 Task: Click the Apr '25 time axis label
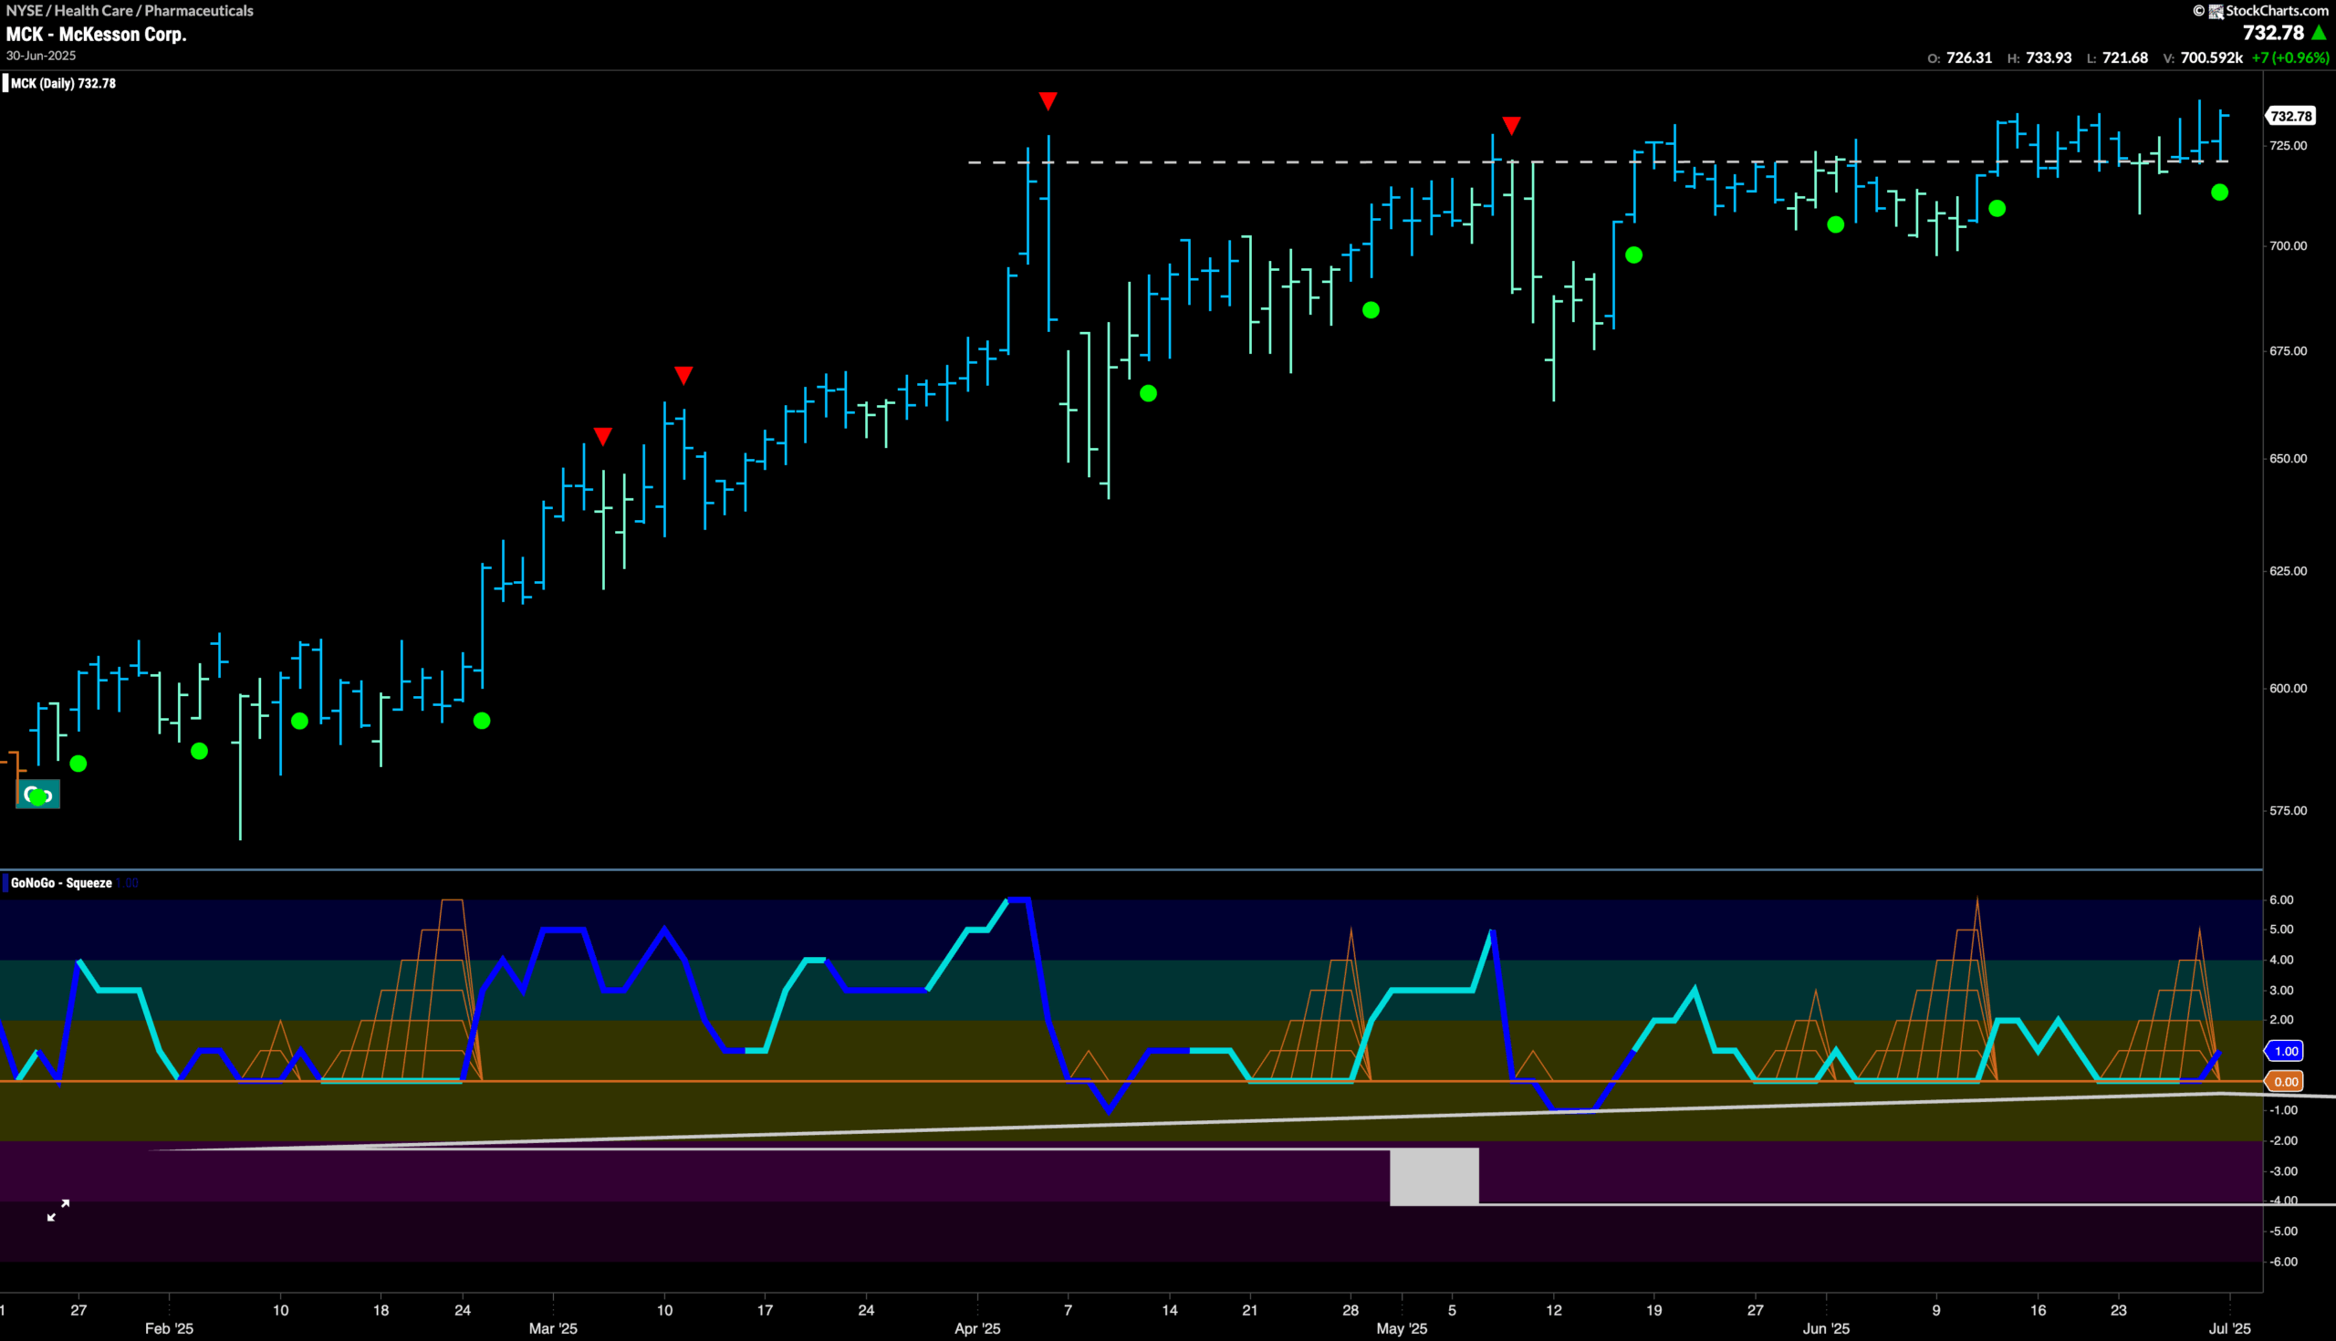click(977, 1328)
